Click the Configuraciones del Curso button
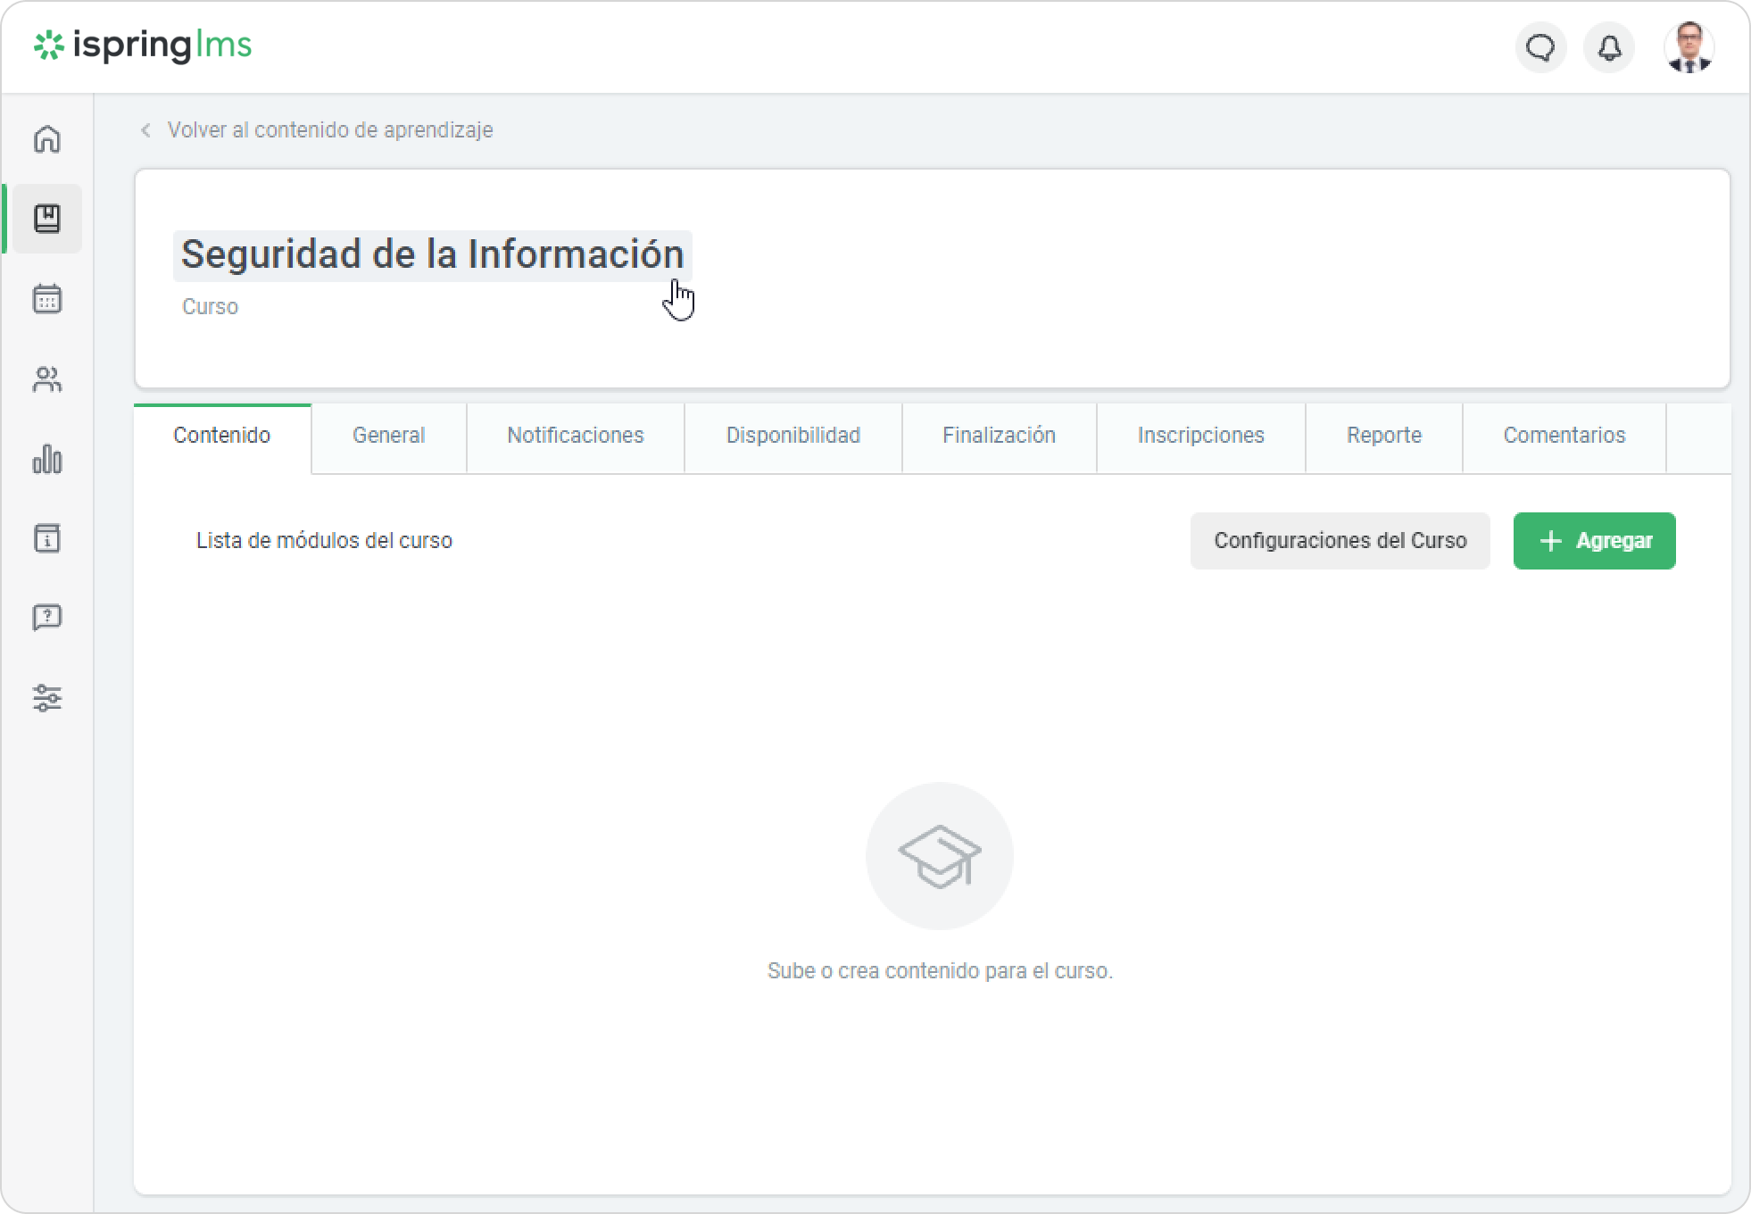This screenshot has width=1751, height=1214. point(1340,541)
